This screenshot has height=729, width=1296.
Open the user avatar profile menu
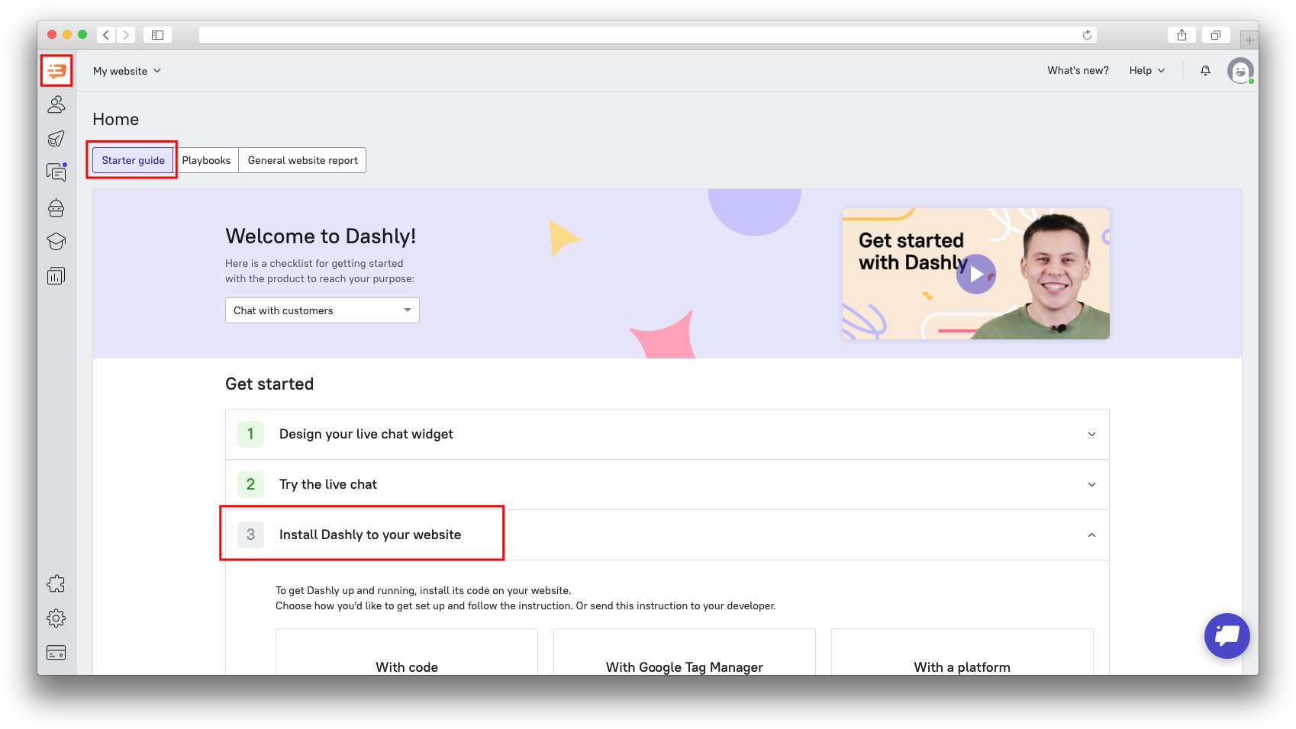coord(1240,71)
